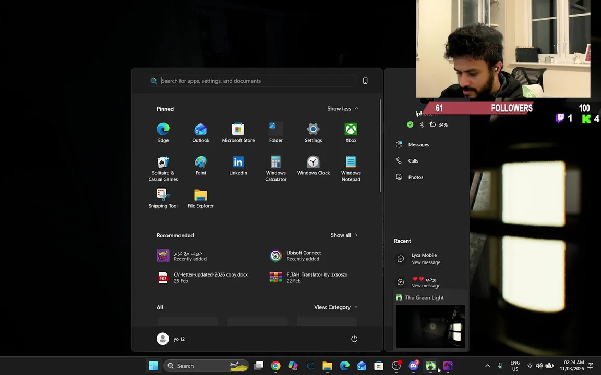The height and width of the screenshot is (375, 601).
Task: Open Microsoft Edge on the taskbar
Action: [x=344, y=366]
